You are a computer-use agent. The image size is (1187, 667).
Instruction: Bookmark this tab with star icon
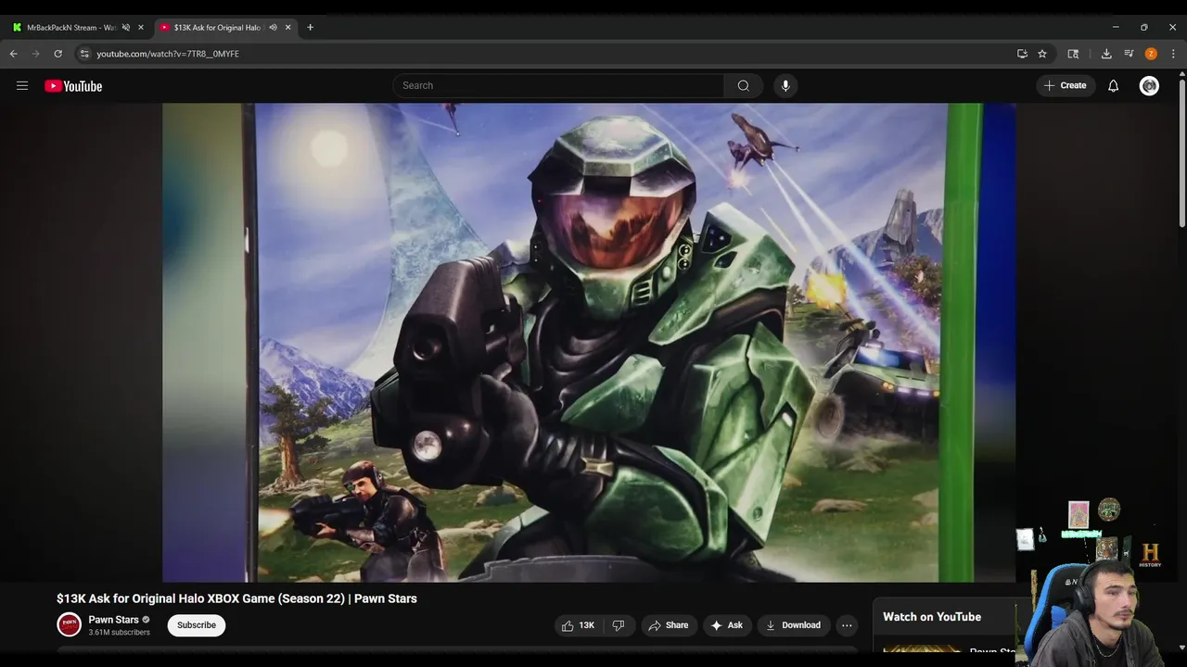(x=1042, y=54)
